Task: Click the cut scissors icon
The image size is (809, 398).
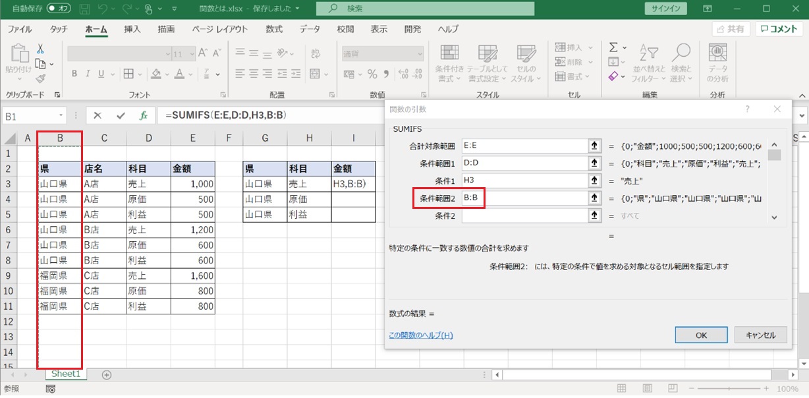Action: coord(40,49)
